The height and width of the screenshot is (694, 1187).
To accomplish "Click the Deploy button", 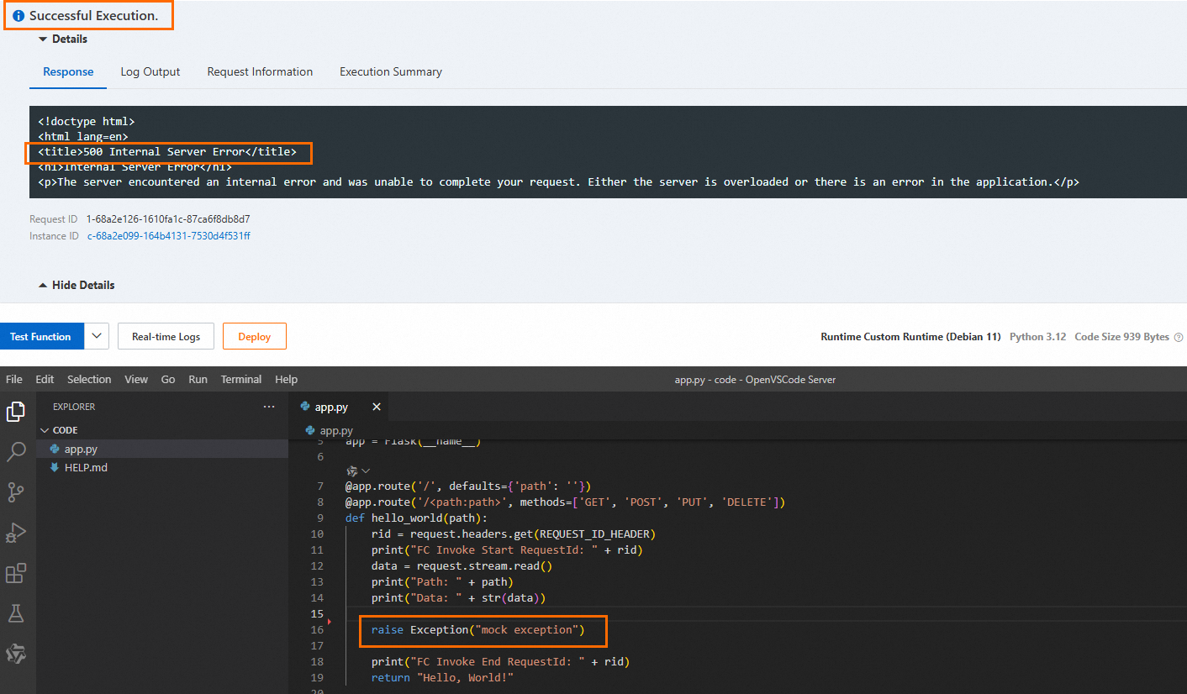I will (254, 336).
